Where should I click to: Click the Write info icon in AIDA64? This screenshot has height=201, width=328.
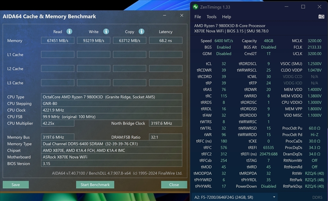[x=106, y=32]
